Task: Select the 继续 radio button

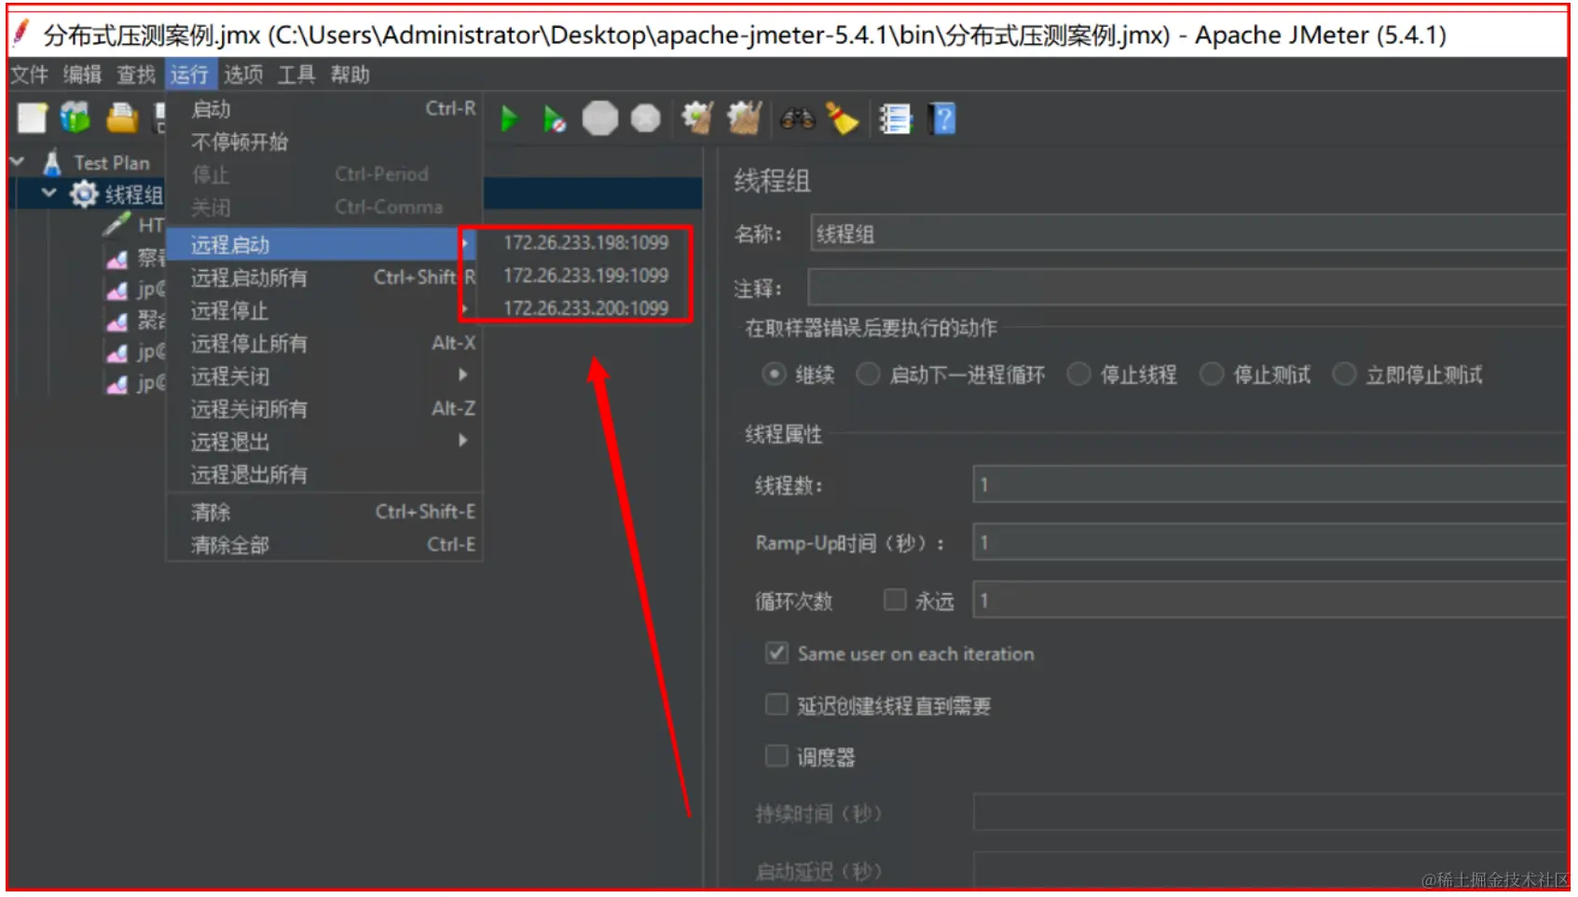Action: [x=774, y=374]
